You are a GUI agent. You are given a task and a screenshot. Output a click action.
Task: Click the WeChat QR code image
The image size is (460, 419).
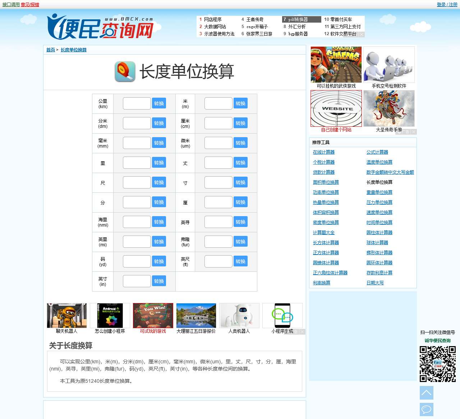click(438, 364)
